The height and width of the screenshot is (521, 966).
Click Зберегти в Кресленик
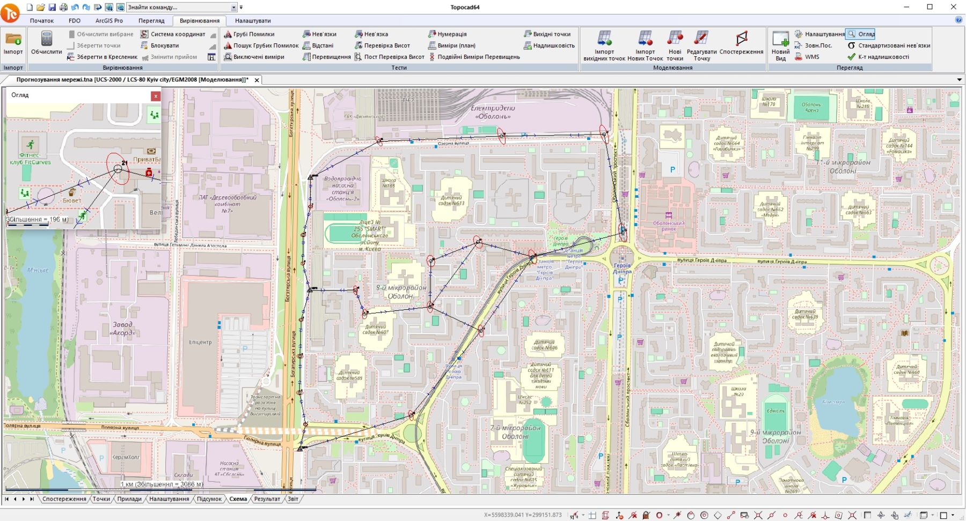coord(103,57)
